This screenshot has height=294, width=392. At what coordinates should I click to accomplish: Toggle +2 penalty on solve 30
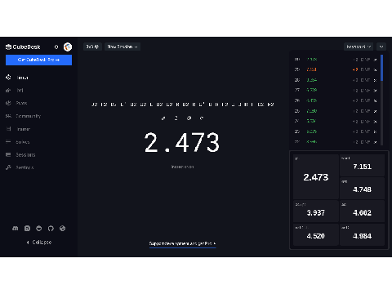click(355, 60)
